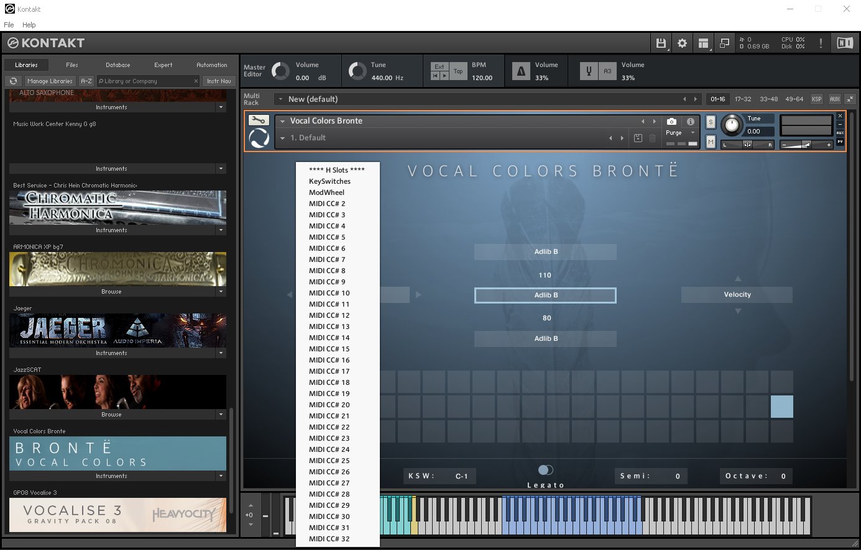The width and height of the screenshot is (861, 550).
Task: Expand Jaeger Instruments dropdown arrow
Action: 221,353
